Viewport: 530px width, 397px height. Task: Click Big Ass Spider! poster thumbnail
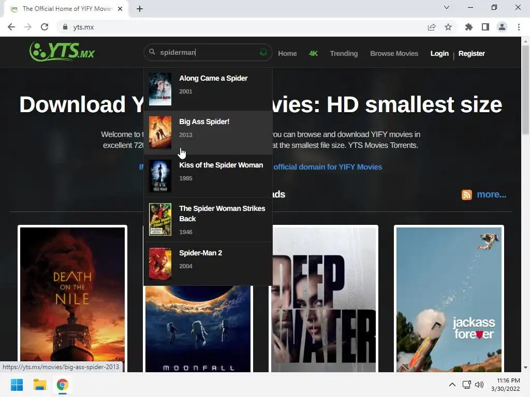click(x=160, y=133)
